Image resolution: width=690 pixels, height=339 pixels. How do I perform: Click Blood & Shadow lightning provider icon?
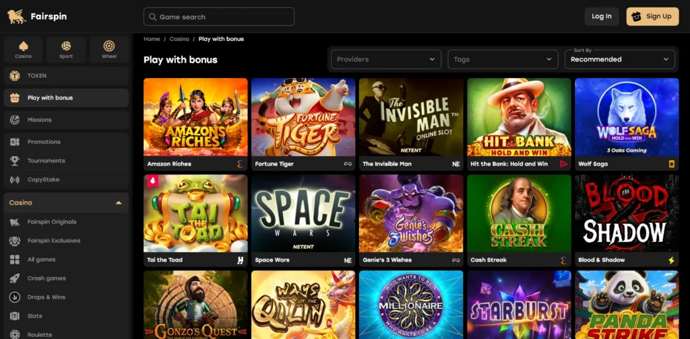tap(672, 260)
